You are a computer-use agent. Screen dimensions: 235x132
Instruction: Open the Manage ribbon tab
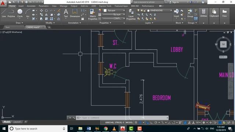click(x=64, y=6)
